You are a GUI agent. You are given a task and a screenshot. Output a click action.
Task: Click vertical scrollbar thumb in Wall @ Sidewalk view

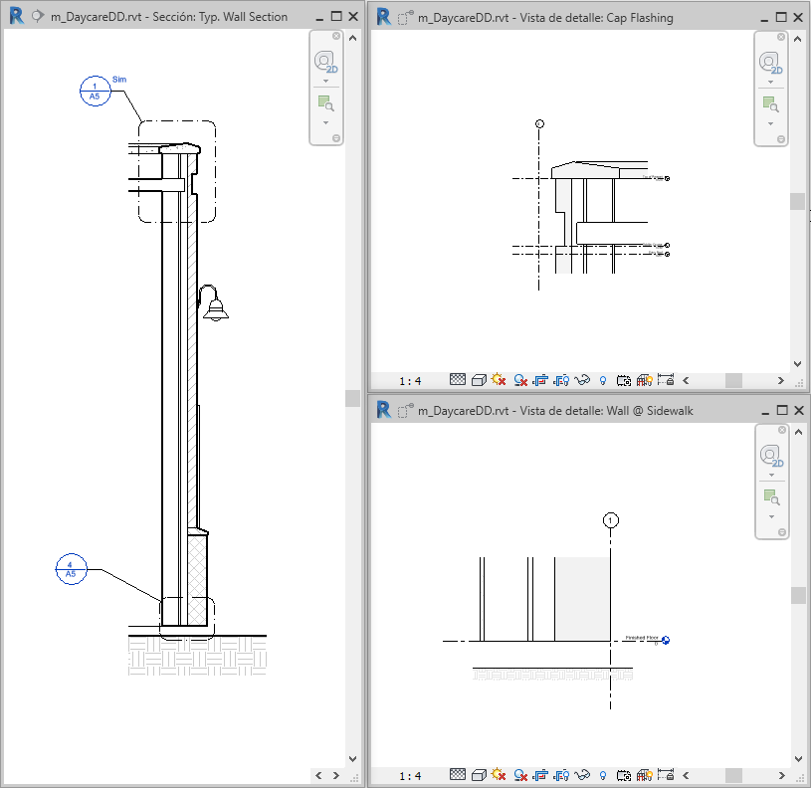798,595
